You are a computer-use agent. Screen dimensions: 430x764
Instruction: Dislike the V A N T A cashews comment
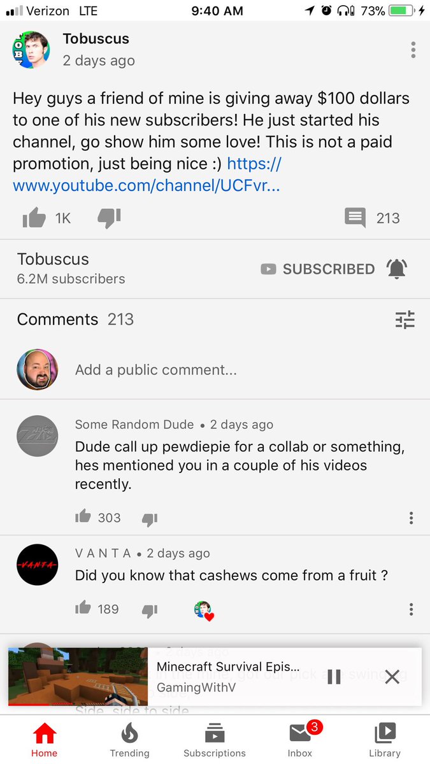149,610
